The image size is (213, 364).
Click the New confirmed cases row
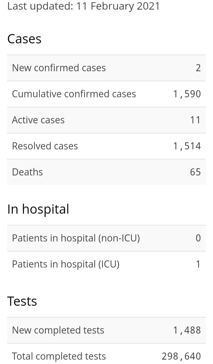pos(106,68)
